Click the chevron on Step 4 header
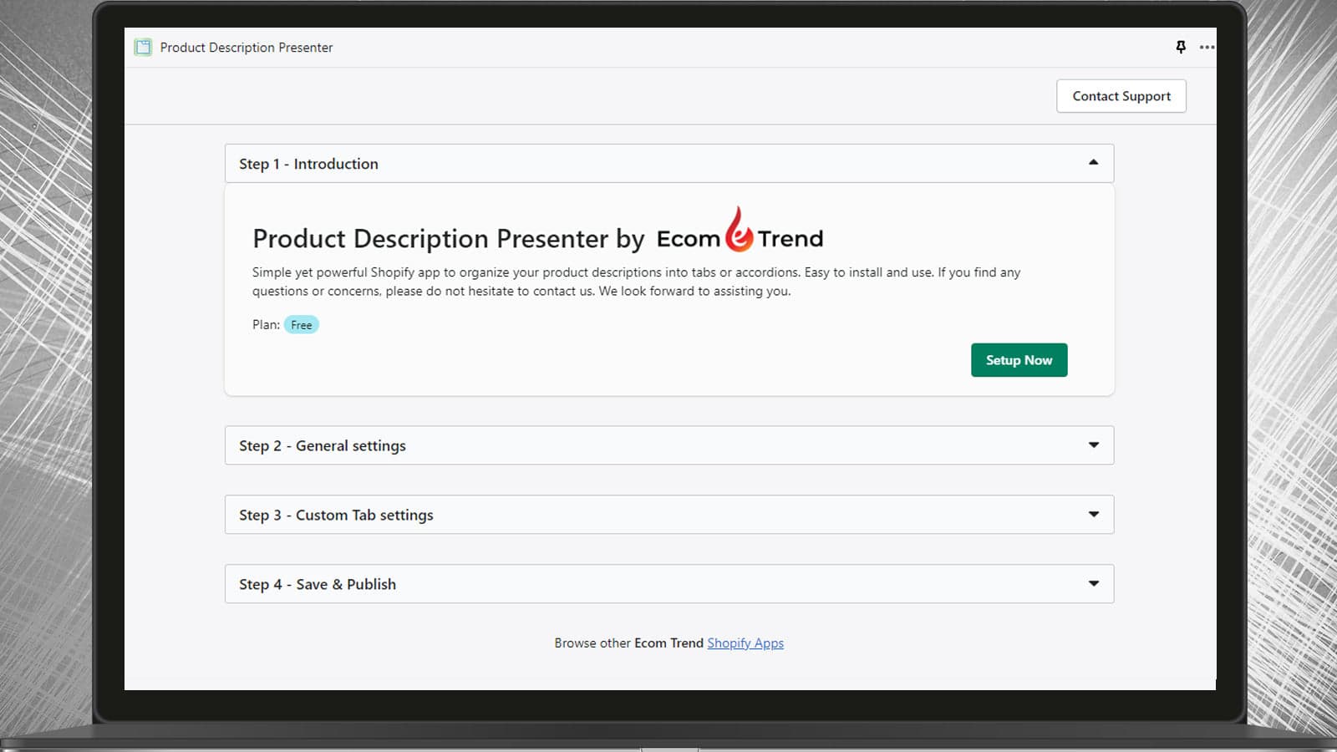This screenshot has height=752, width=1337. (1093, 583)
